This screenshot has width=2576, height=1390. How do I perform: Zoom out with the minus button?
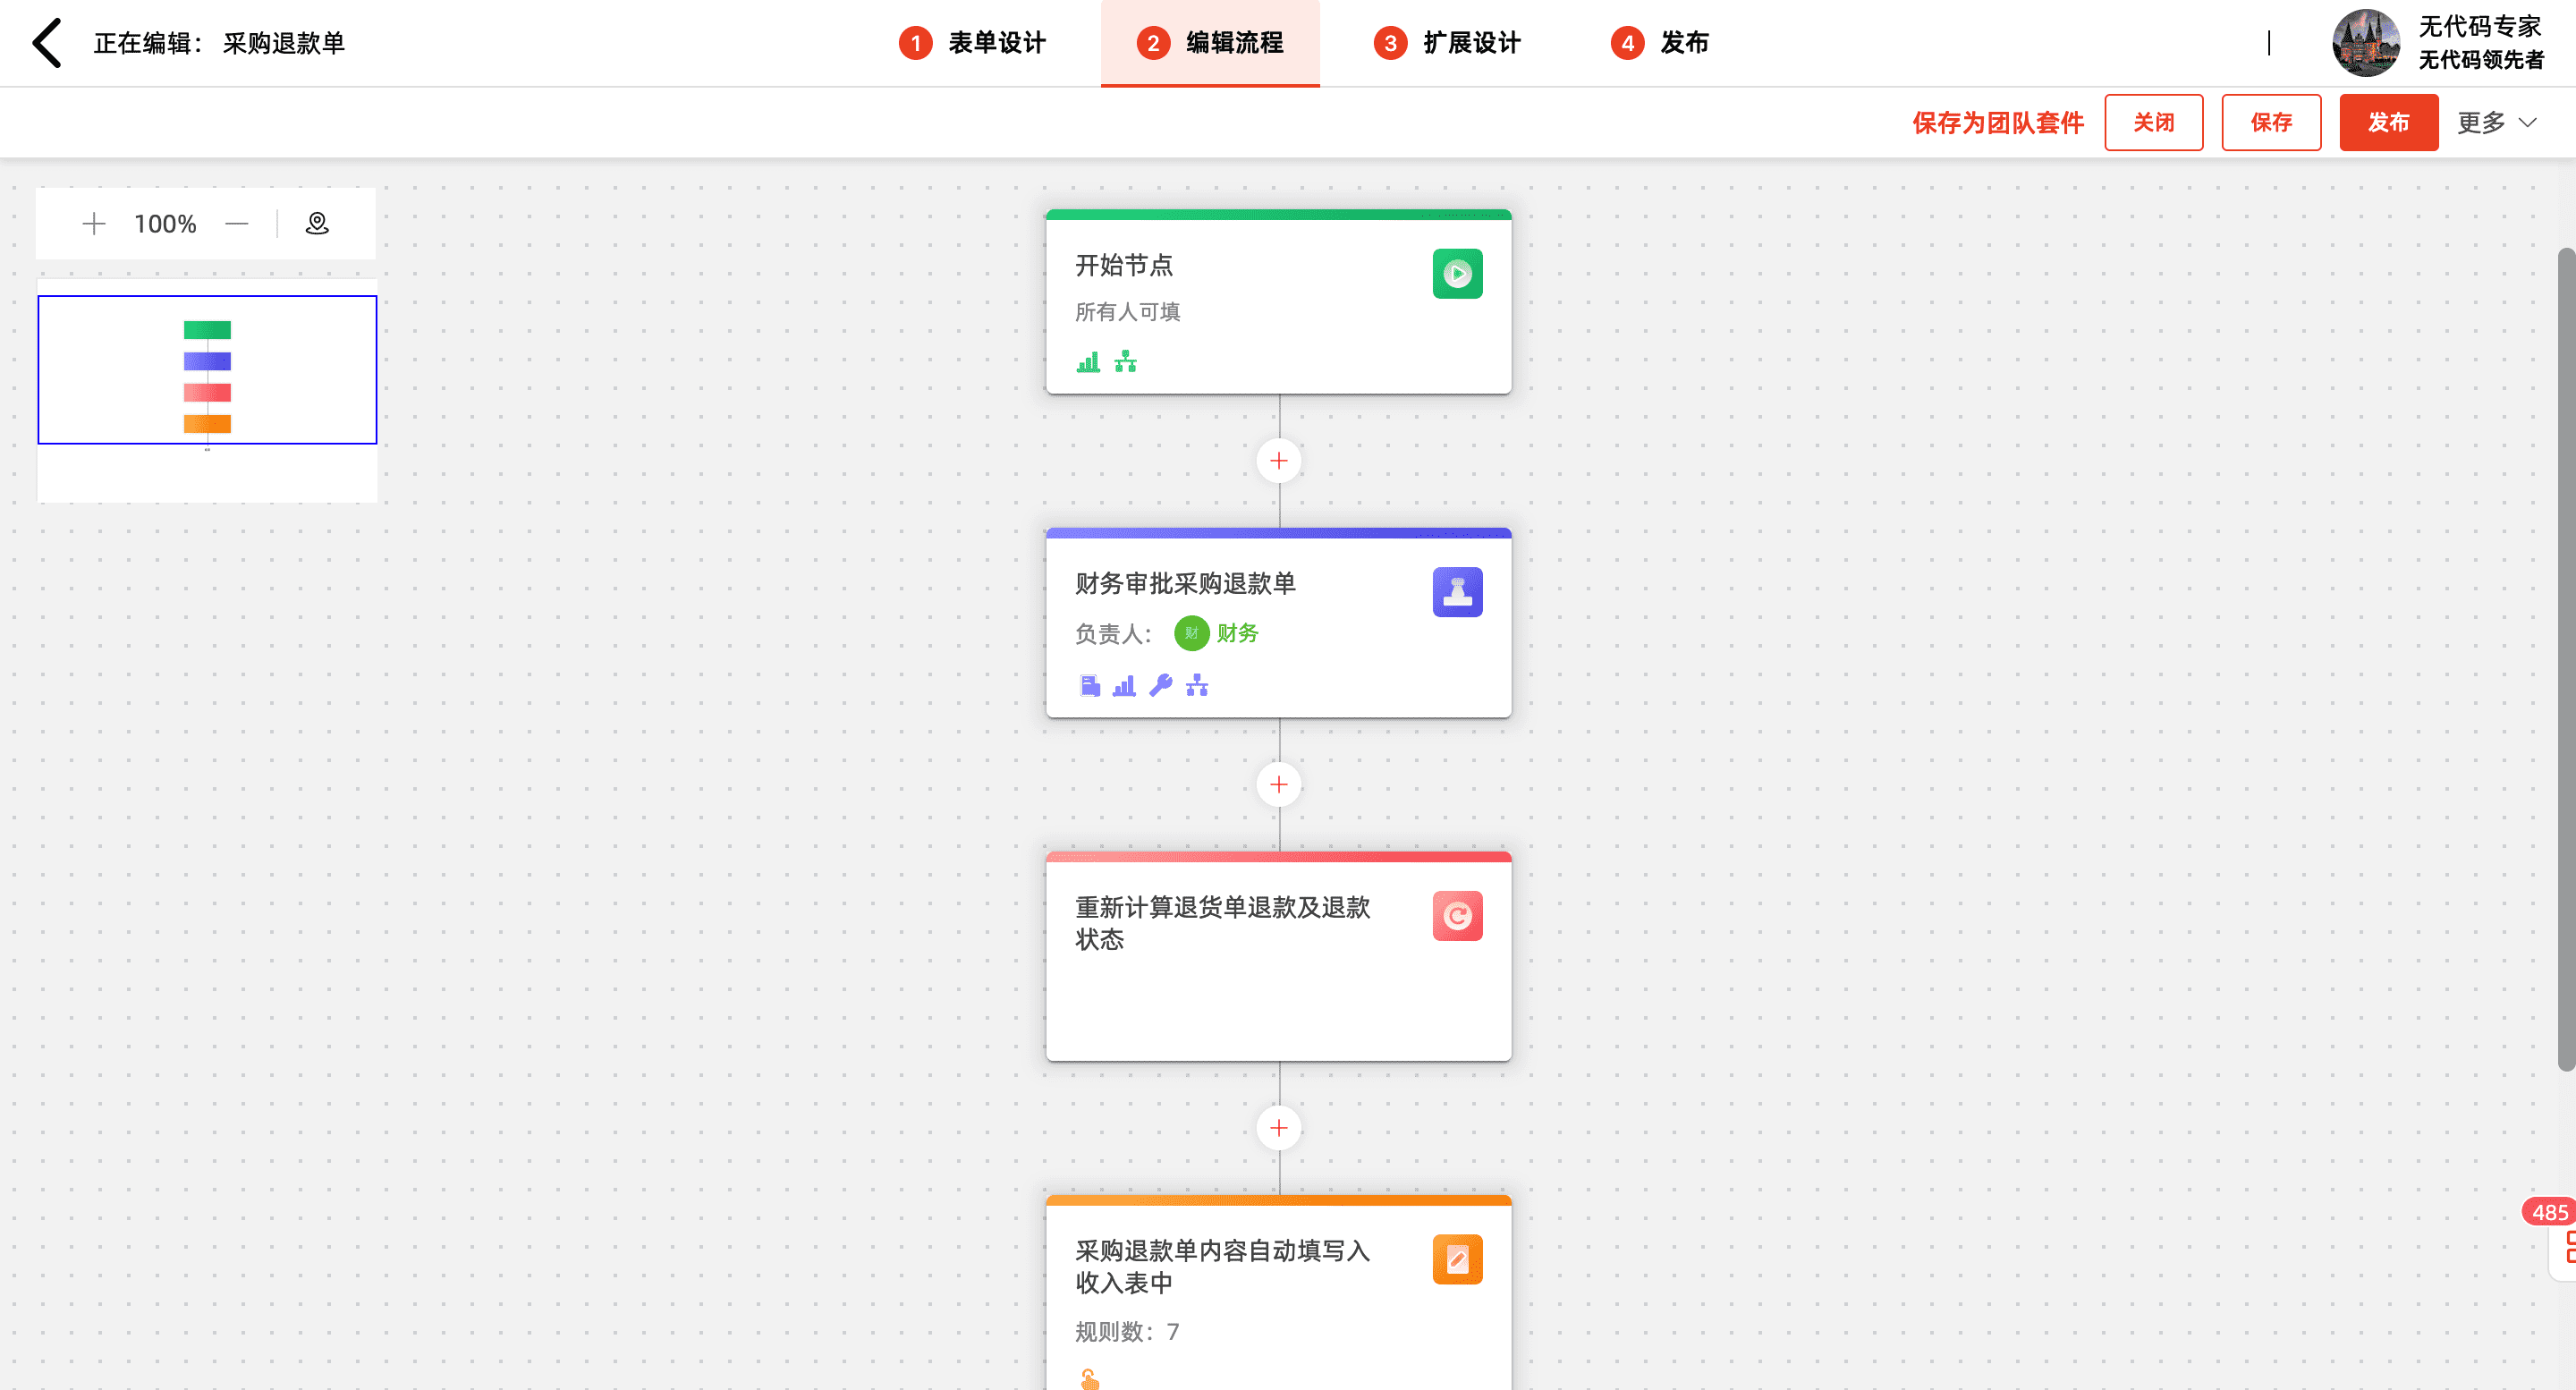point(237,224)
